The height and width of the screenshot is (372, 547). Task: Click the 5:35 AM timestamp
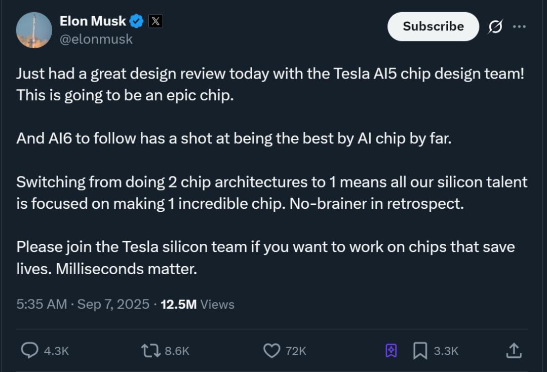[x=42, y=304]
